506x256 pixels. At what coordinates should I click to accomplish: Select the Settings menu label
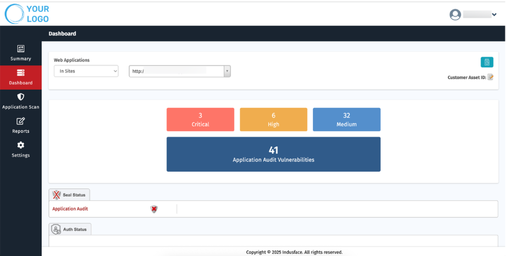point(21,156)
